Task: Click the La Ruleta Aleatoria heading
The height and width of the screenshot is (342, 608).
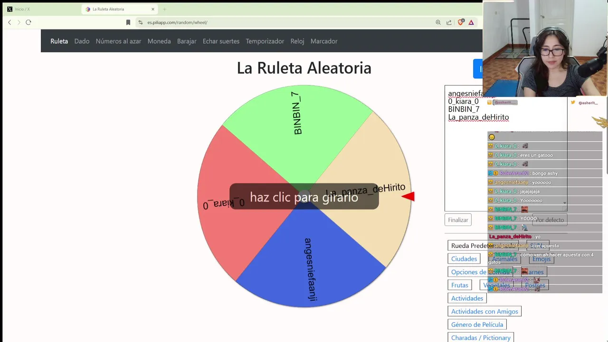Action: click(x=304, y=68)
